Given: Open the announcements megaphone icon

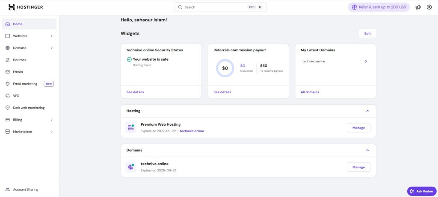Looking at the screenshot, I should 418,7.
